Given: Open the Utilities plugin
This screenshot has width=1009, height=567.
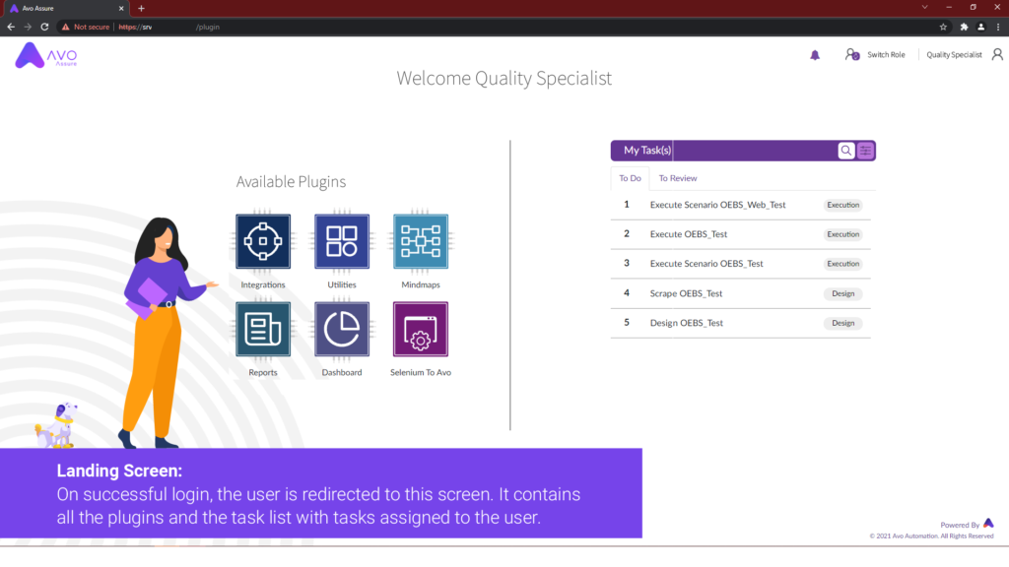Looking at the screenshot, I should [x=341, y=240].
